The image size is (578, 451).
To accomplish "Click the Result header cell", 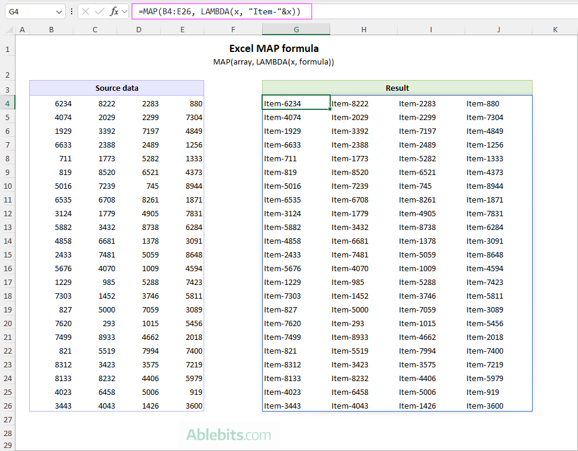I will point(397,87).
